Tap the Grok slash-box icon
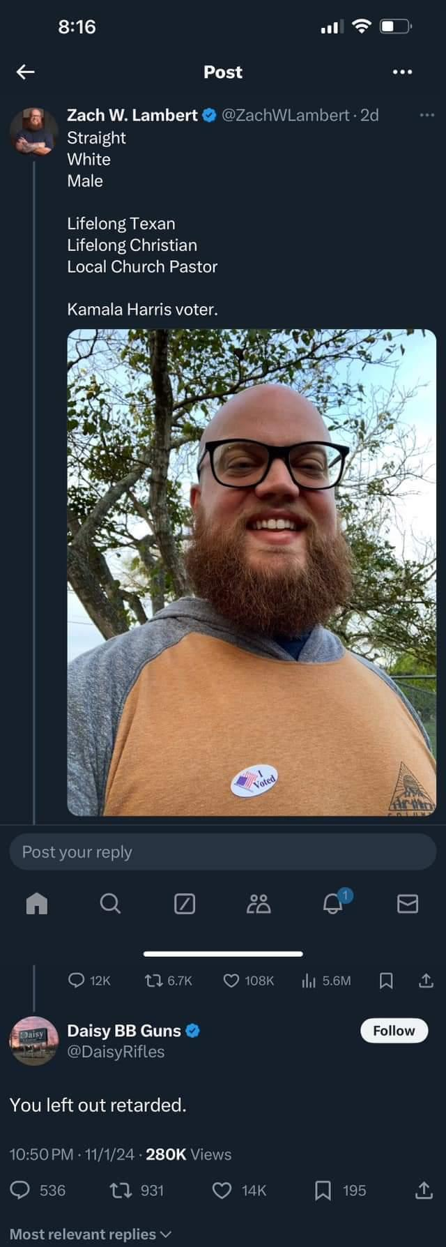The width and height of the screenshot is (446, 1247). point(184,904)
